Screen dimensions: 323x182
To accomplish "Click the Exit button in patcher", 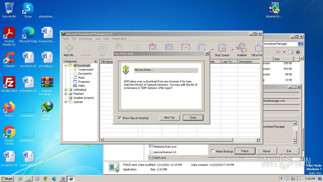I will 289,151.
